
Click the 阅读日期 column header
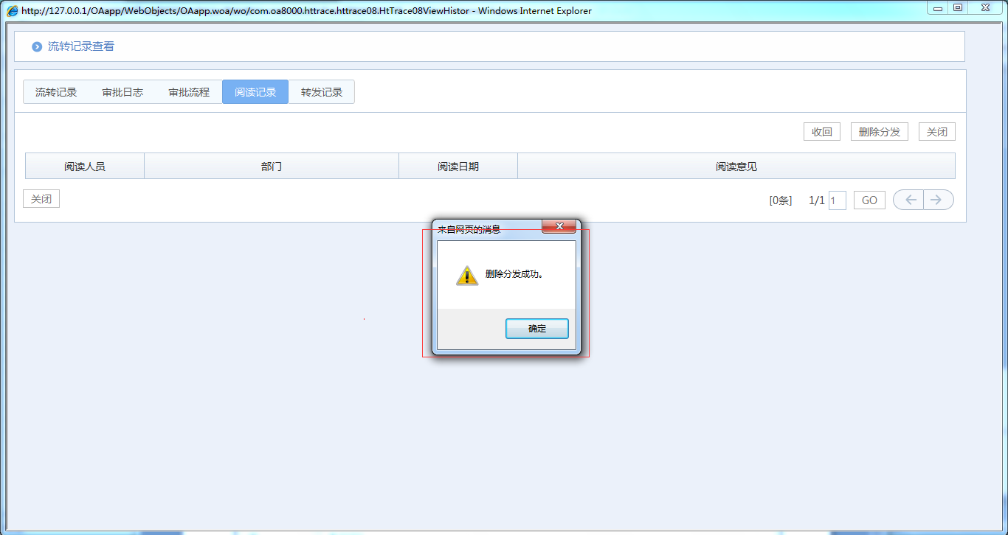click(x=458, y=167)
